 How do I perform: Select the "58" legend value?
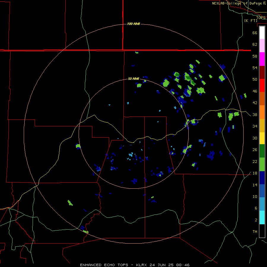coord(255,56)
